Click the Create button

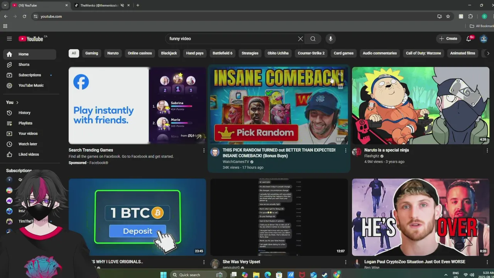click(448, 39)
